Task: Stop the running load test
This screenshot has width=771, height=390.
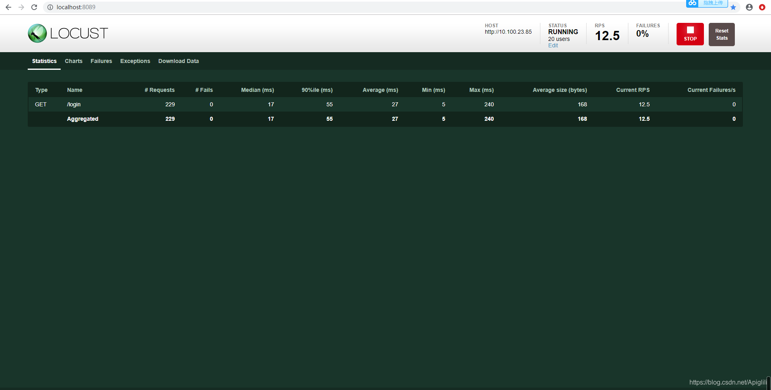Action: (690, 34)
